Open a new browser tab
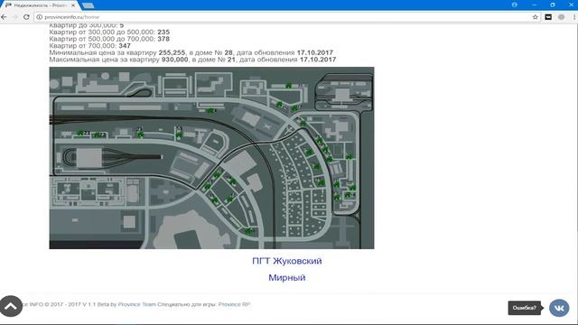The width and height of the screenshot is (578, 325). pos(89,5)
